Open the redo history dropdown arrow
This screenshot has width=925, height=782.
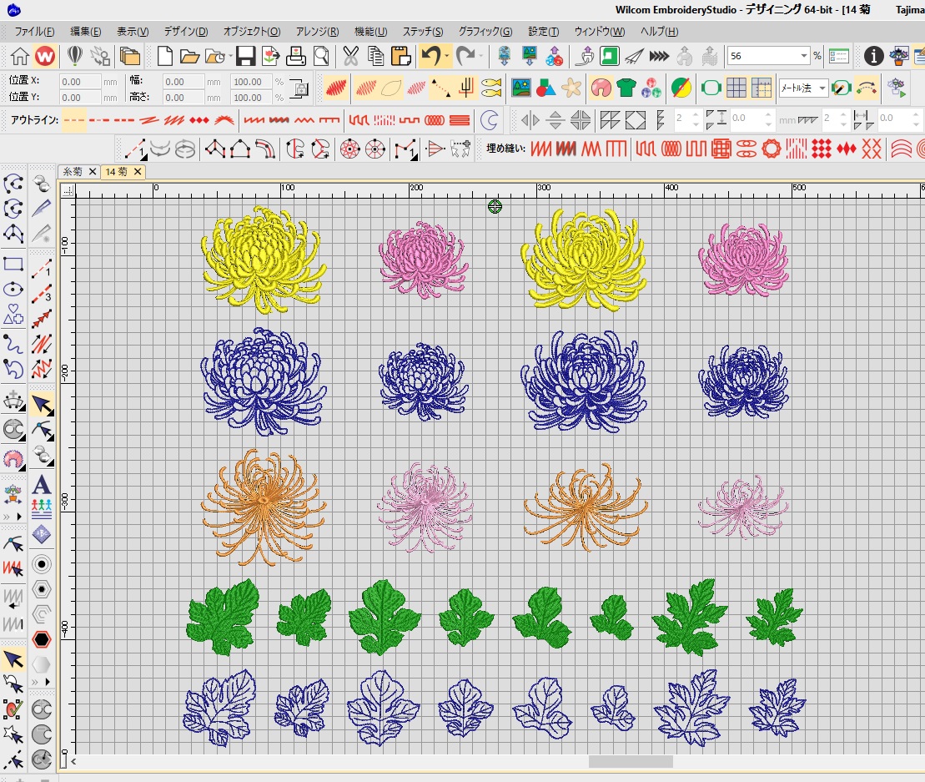480,56
